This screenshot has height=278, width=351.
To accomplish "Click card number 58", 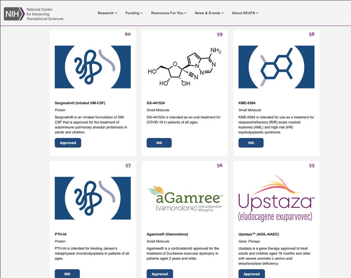I will click(x=312, y=34).
